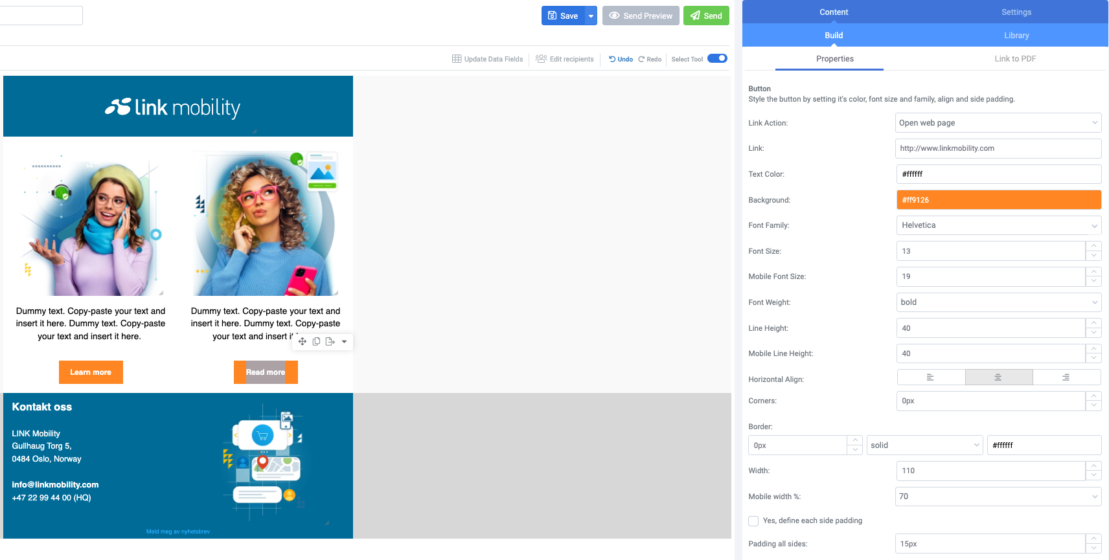Switch to the Settings tab
The width and height of the screenshot is (1109, 560).
click(x=1016, y=12)
